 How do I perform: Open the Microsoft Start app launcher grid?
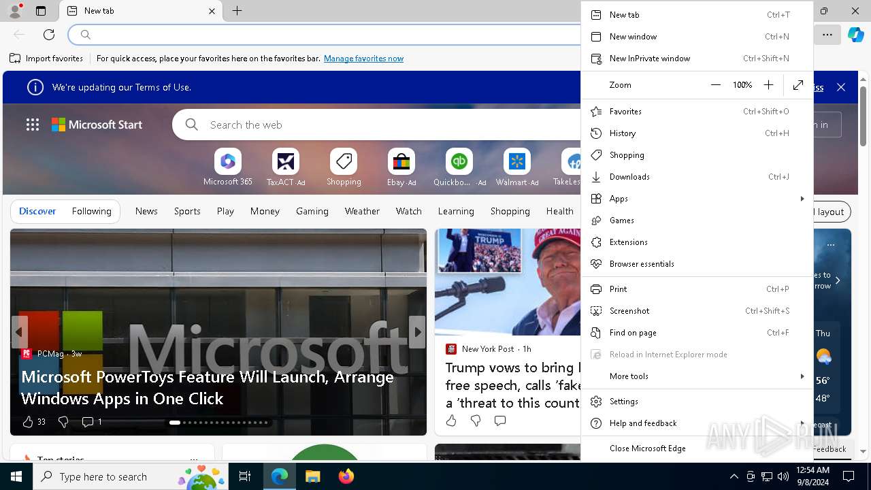coord(33,125)
